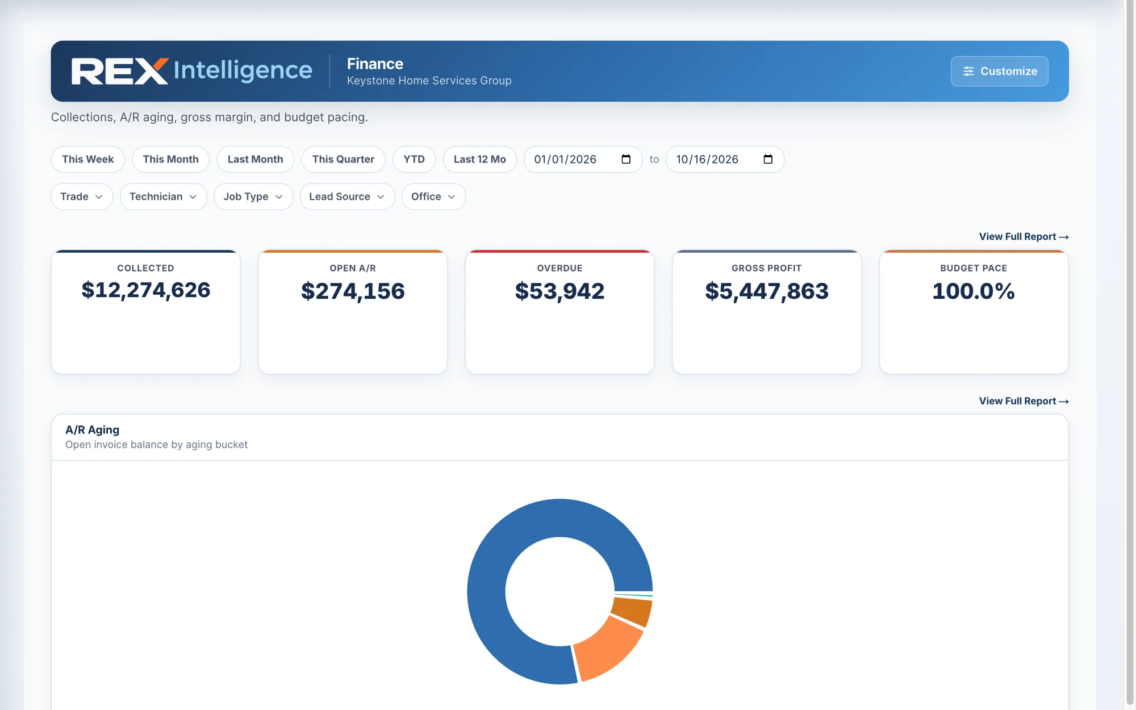Edit the 10/16/2026 end date field
The height and width of the screenshot is (710, 1136).
725,159
